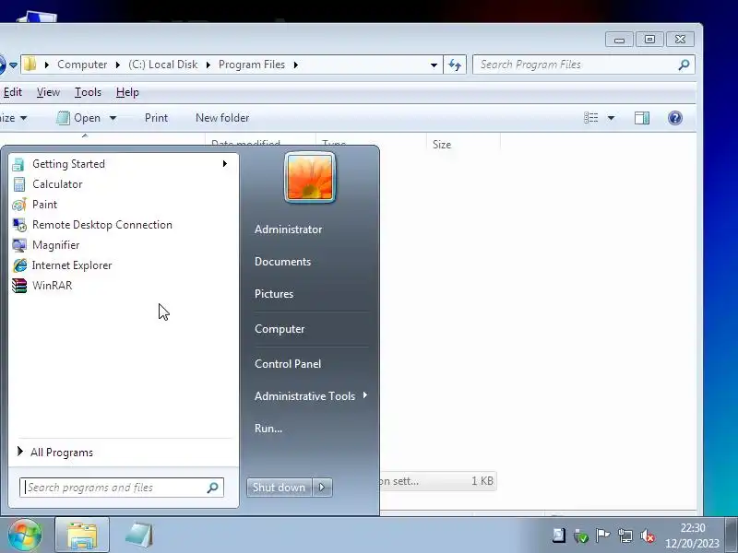Screen dimensions: 738x553
Task: Click the green shield tray icon
Action: pyautogui.click(x=581, y=535)
